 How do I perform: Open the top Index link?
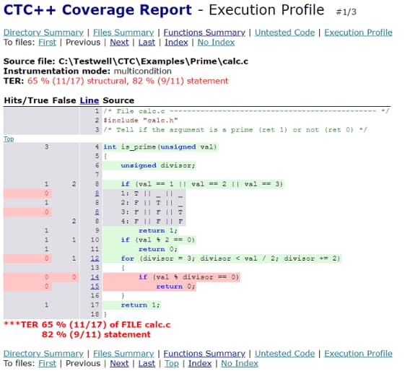pyautogui.click(x=176, y=43)
